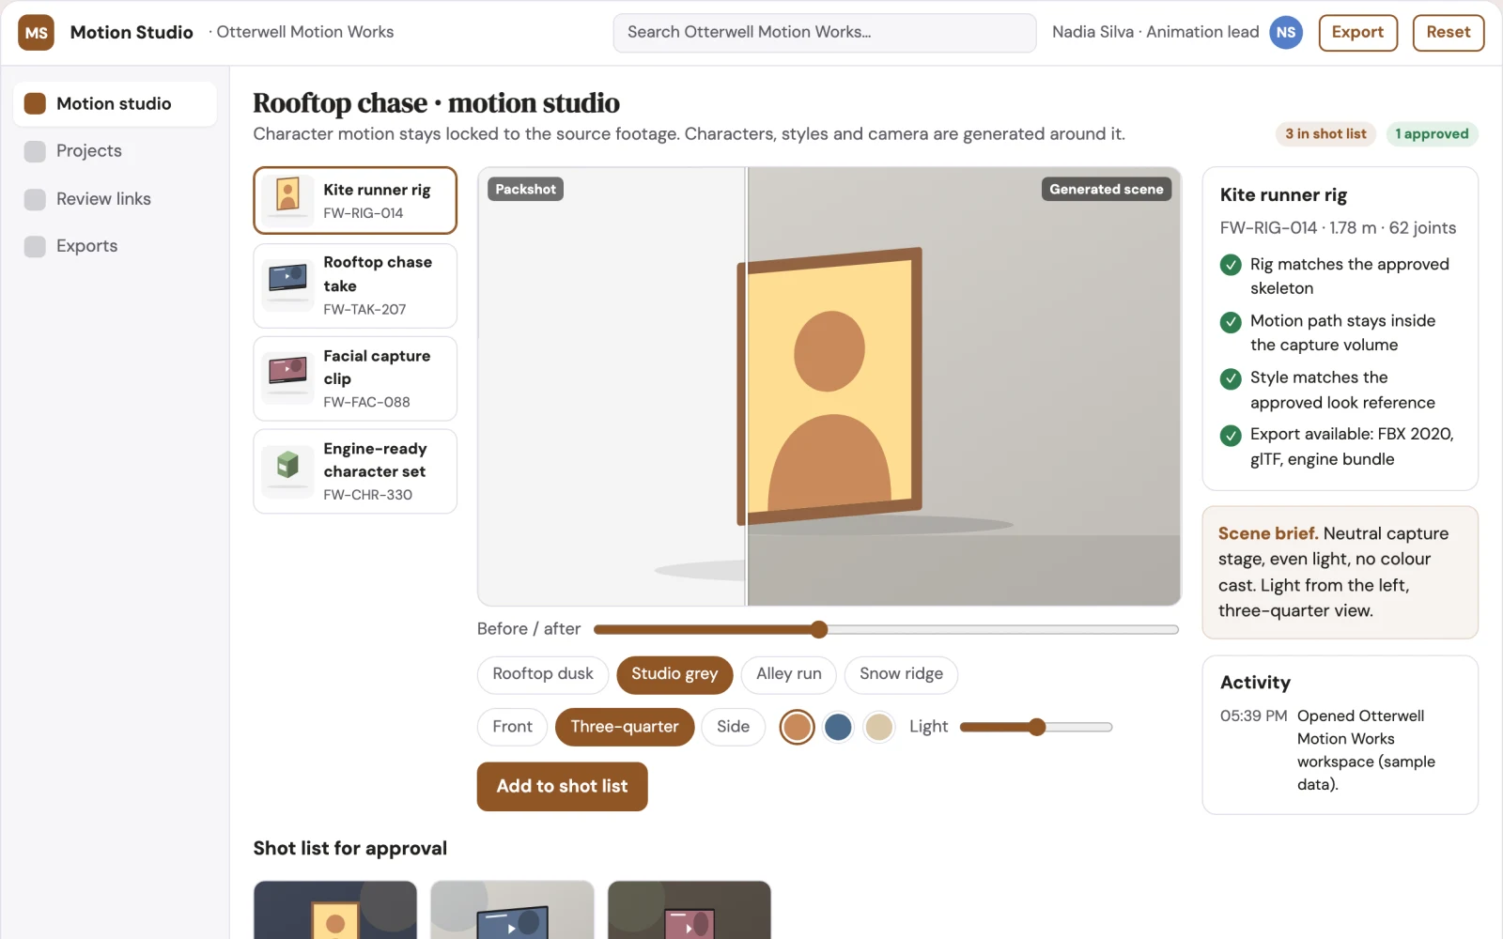This screenshot has height=939, width=1503.
Task: Click Add to shot list
Action: click(562, 787)
